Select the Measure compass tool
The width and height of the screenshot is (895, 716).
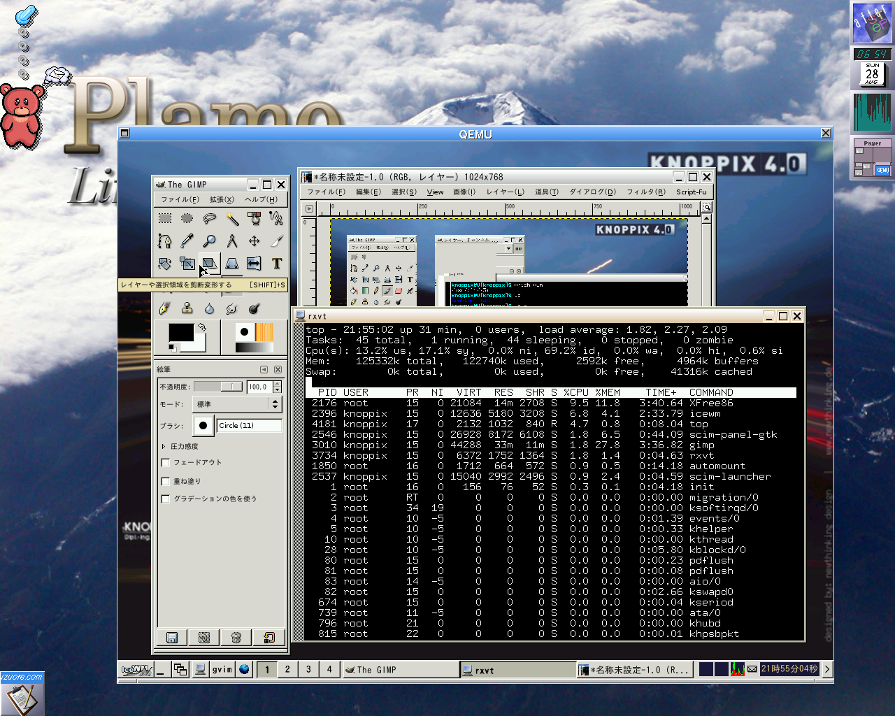[232, 241]
